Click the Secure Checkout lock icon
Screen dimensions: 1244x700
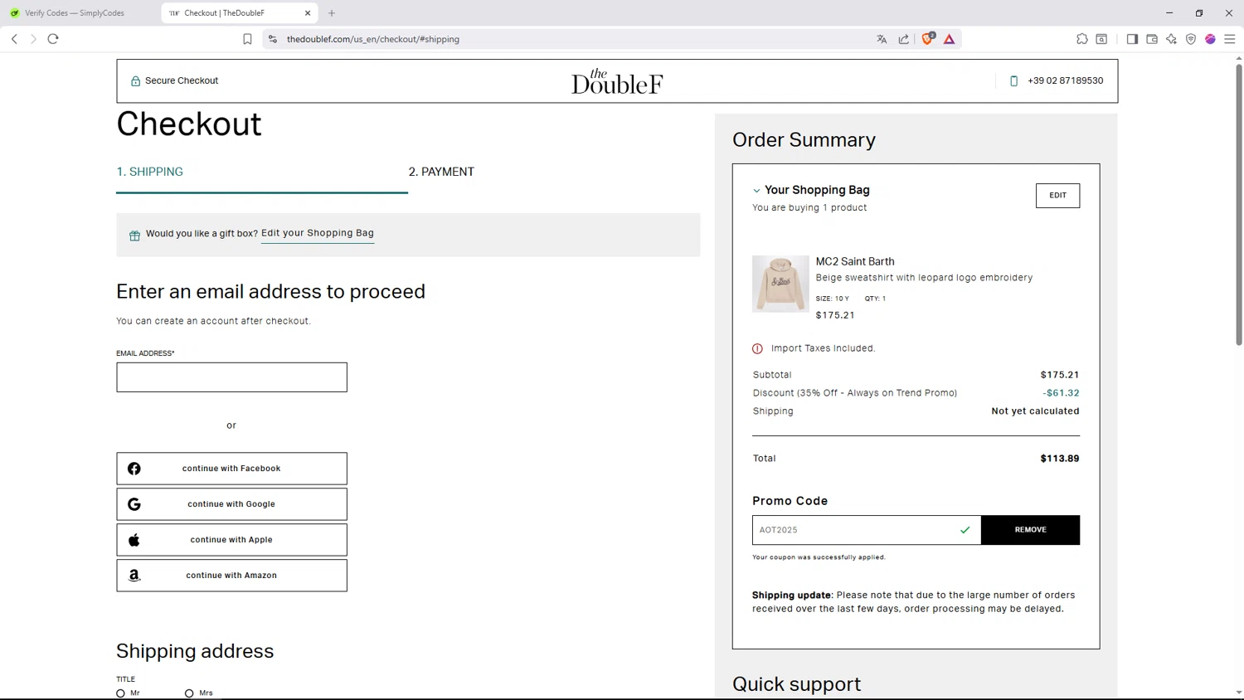click(135, 81)
